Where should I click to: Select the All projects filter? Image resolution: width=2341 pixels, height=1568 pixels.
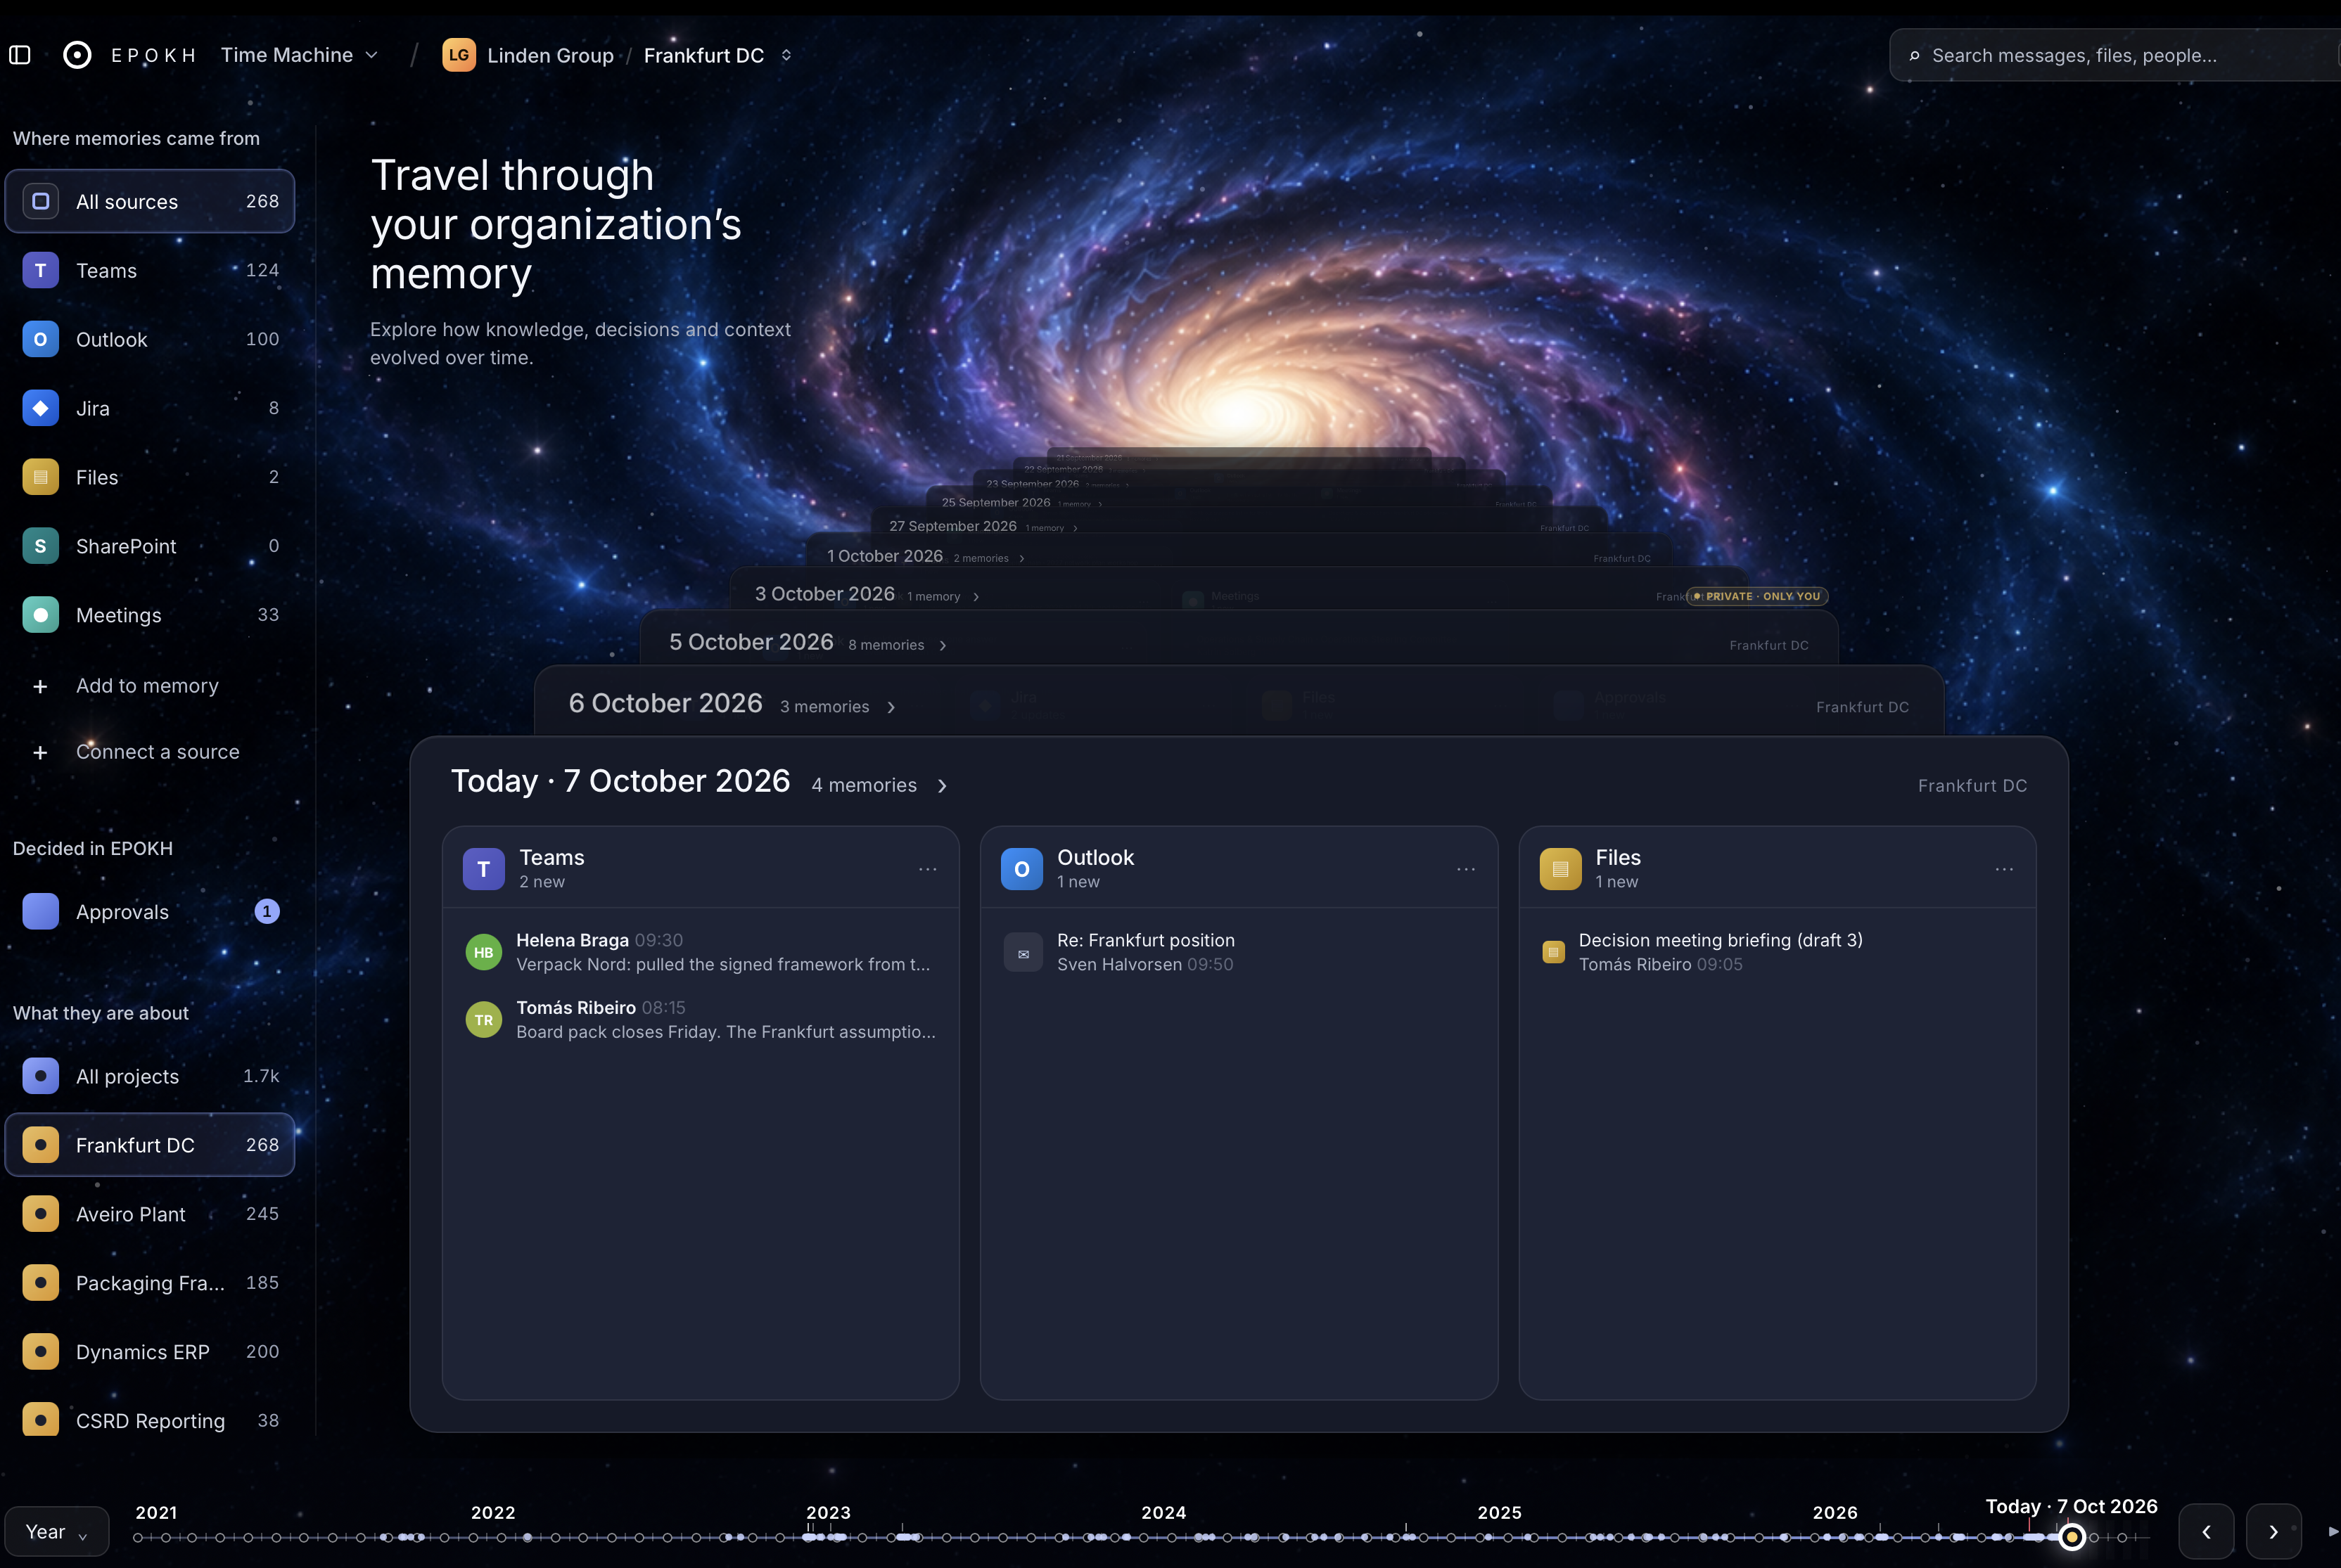[x=150, y=1076]
